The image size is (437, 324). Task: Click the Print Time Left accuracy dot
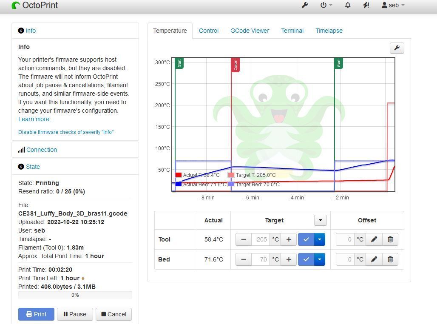point(83,278)
